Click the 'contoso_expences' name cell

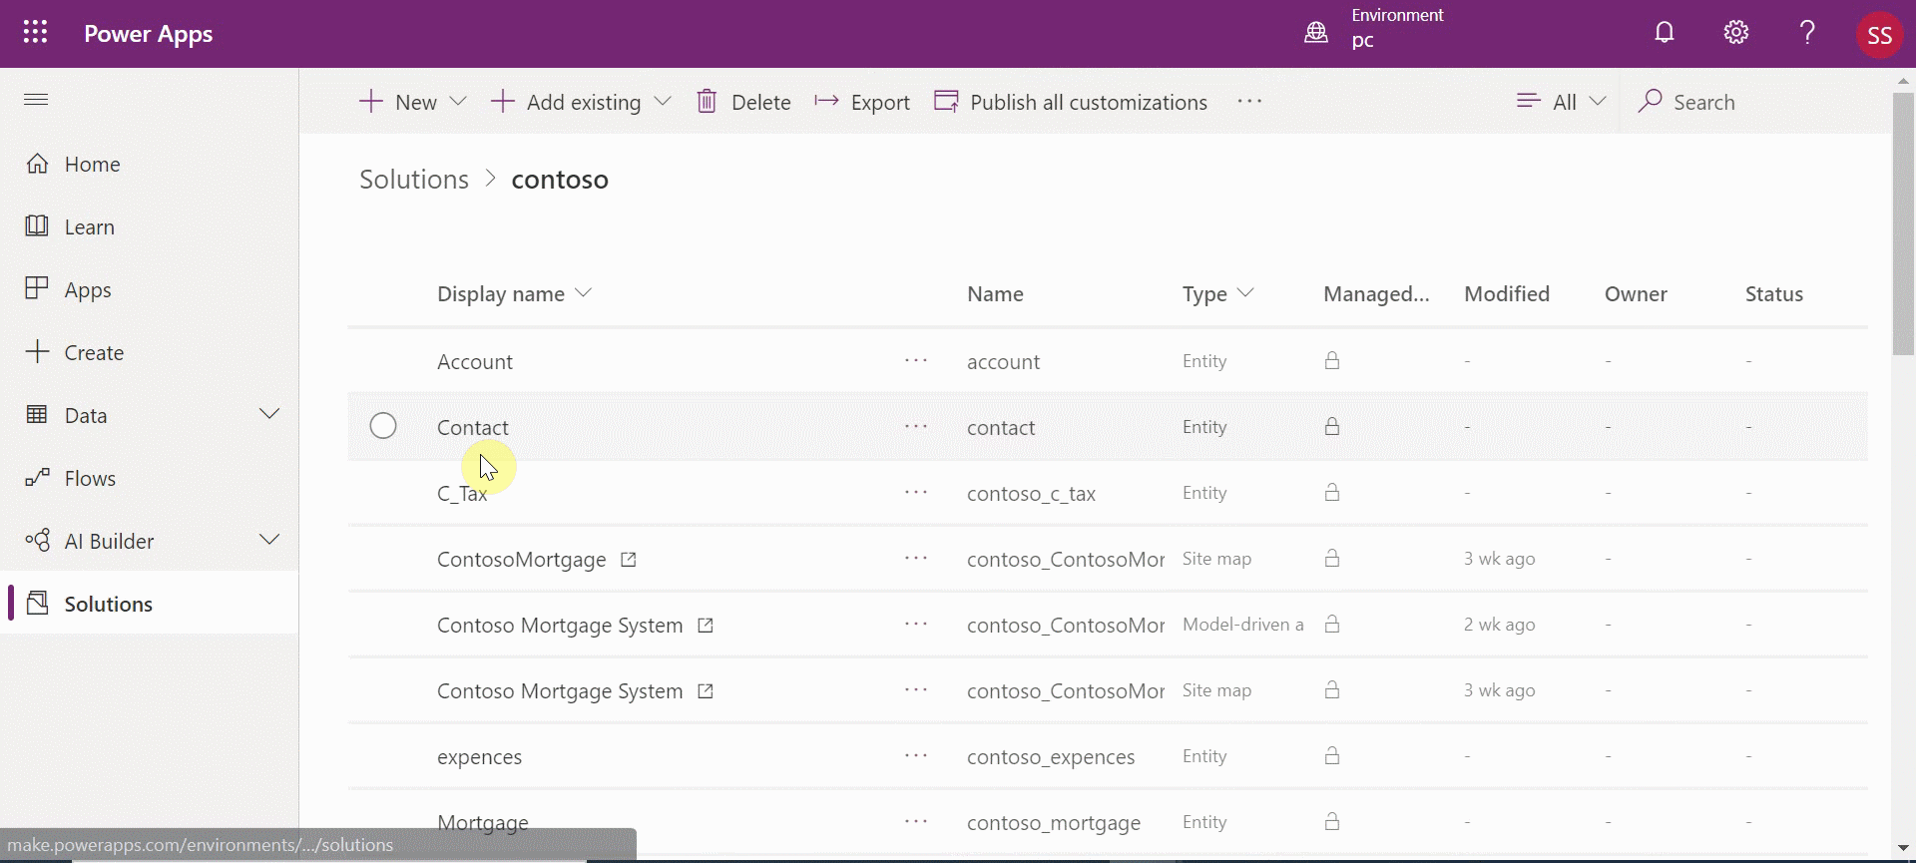[x=1051, y=757]
